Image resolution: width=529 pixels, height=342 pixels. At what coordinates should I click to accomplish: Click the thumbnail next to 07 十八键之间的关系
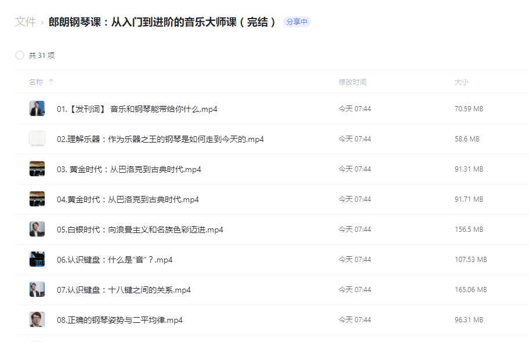(37, 289)
